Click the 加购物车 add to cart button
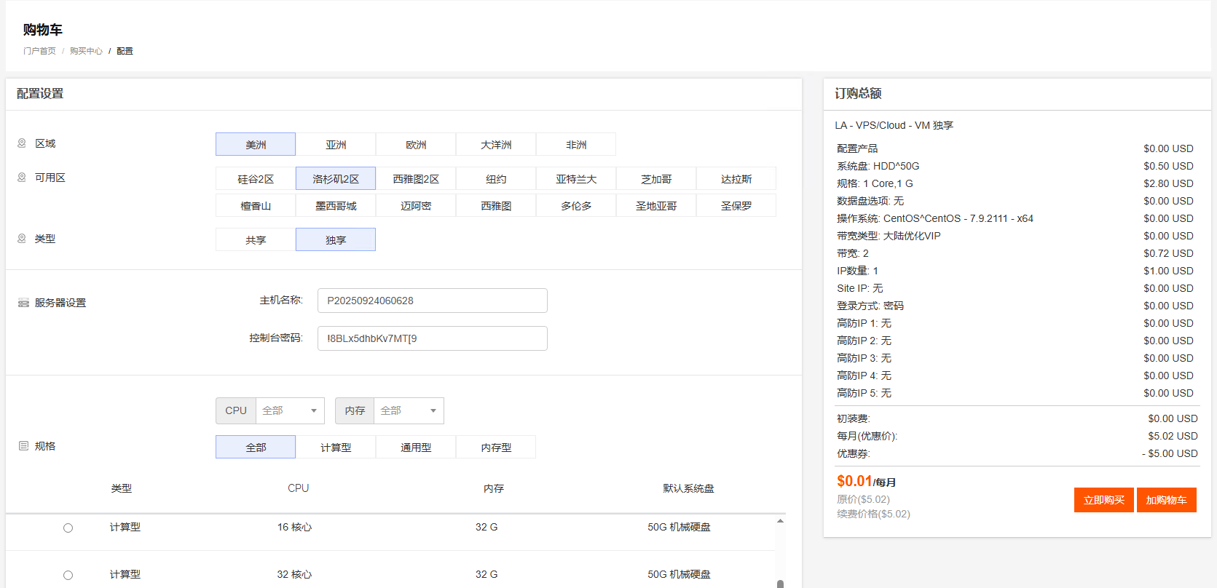 coord(1167,500)
